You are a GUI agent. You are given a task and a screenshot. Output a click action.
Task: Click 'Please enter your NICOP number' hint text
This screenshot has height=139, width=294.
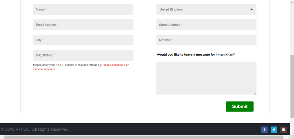pyautogui.click(x=67, y=65)
